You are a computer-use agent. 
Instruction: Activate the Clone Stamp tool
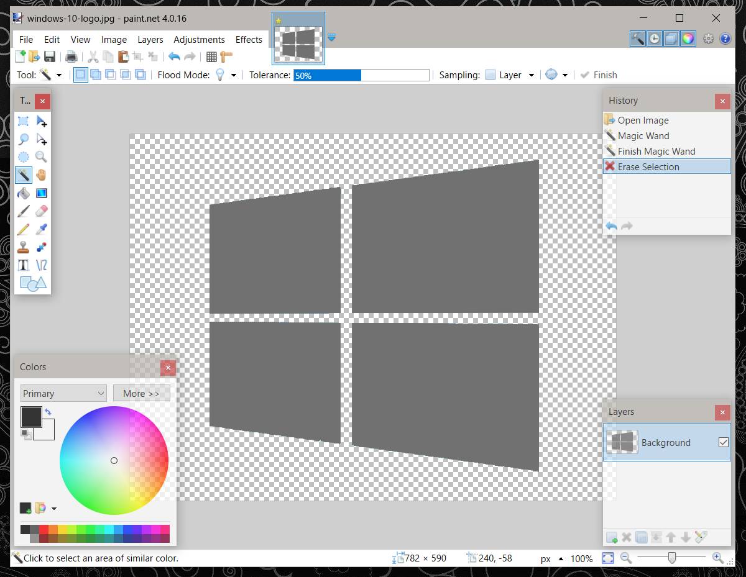[24, 247]
